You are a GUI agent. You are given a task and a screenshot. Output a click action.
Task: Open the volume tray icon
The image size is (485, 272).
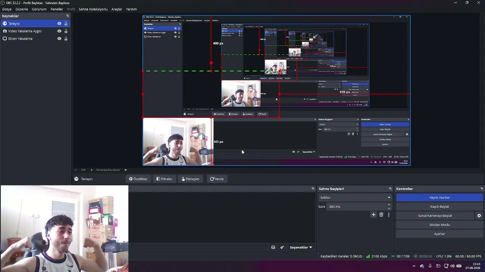(x=452, y=266)
